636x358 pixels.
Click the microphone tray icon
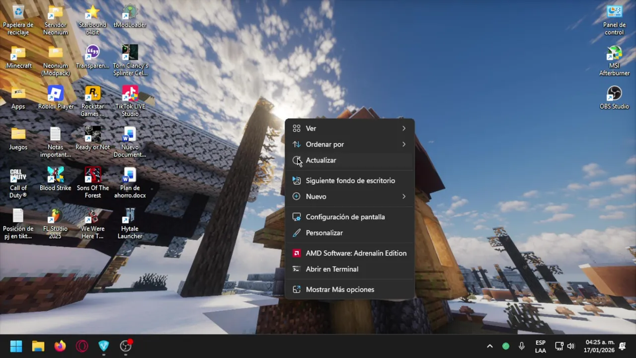pos(522,346)
